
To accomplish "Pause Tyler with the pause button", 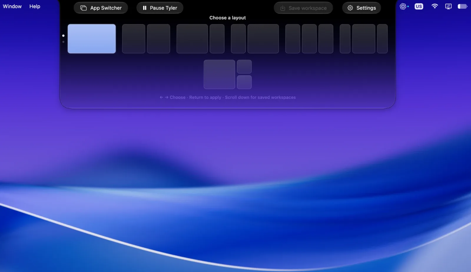I will [x=160, y=8].
